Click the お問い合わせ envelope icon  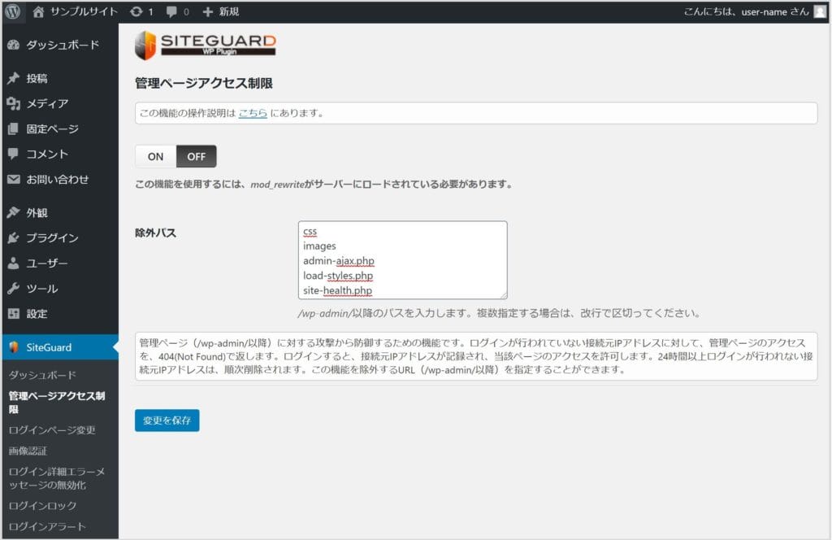(x=14, y=180)
